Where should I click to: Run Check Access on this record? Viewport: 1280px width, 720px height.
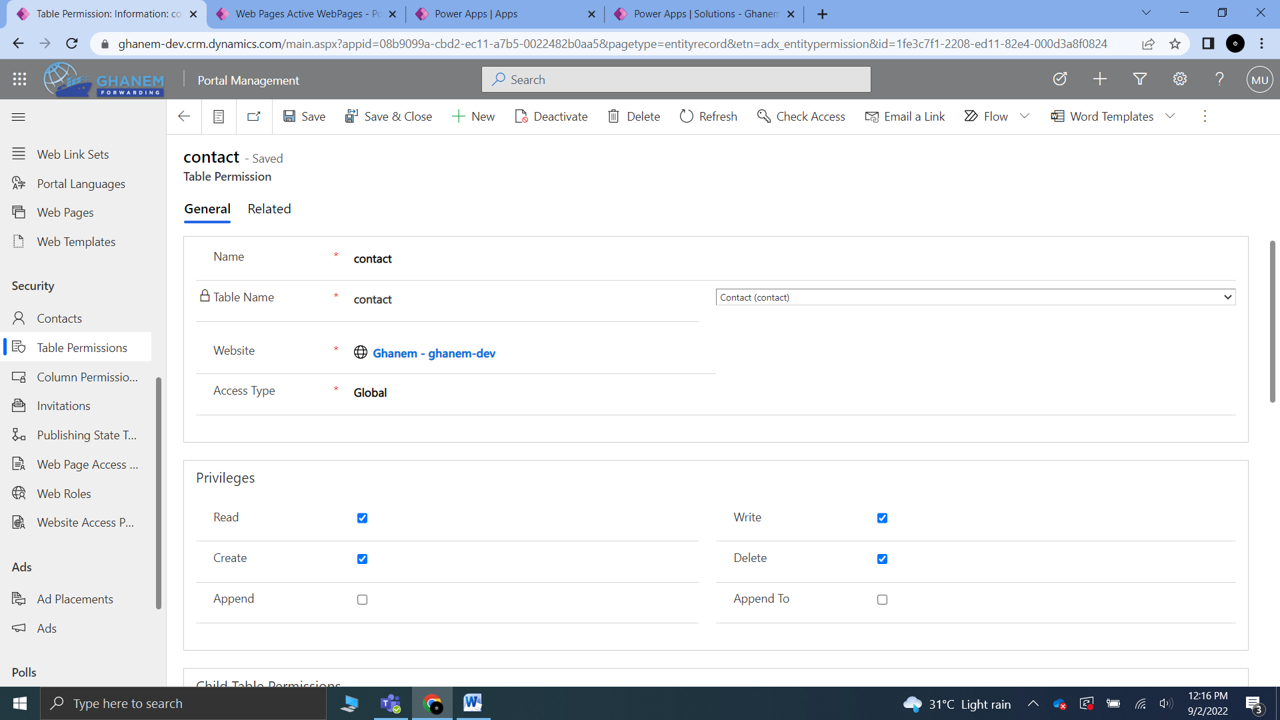click(801, 116)
